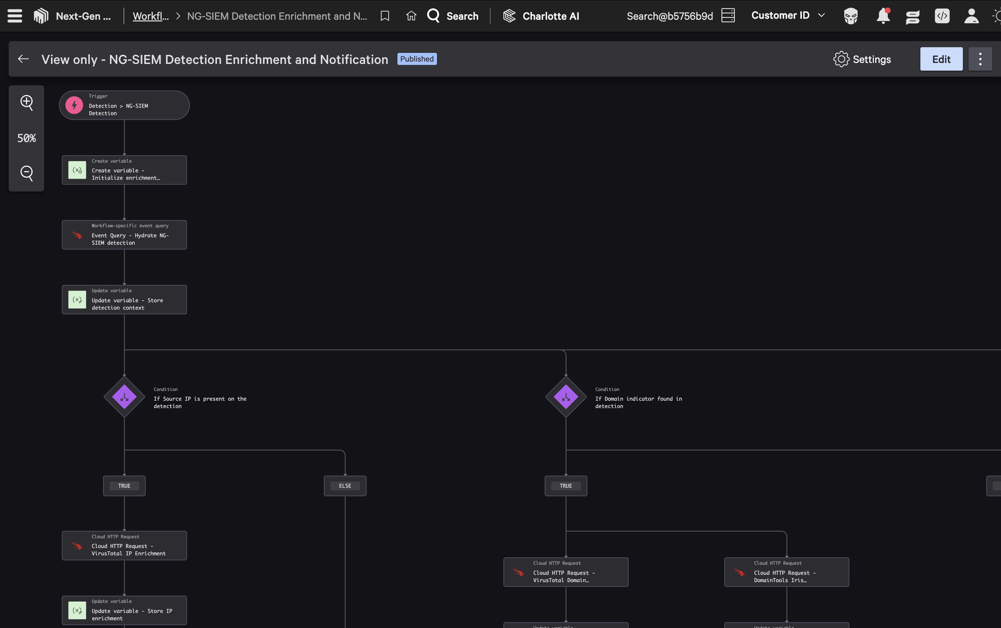The width and height of the screenshot is (1001, 628).
Task: Click falcon icon on VirusTotal Domain node
Action: (519, 572)
